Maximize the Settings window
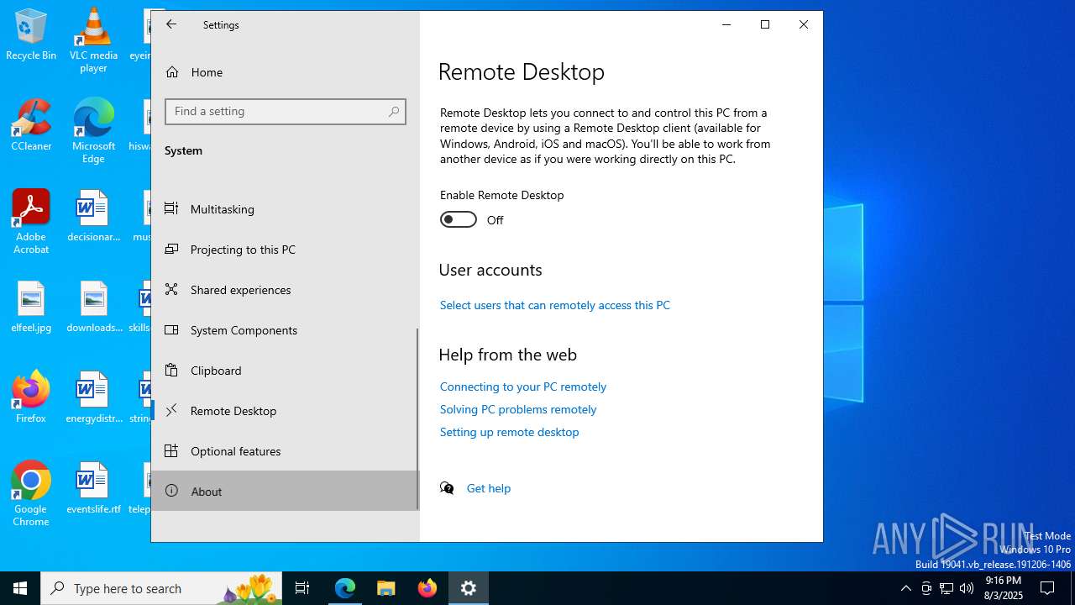 [x=765, y=24]
